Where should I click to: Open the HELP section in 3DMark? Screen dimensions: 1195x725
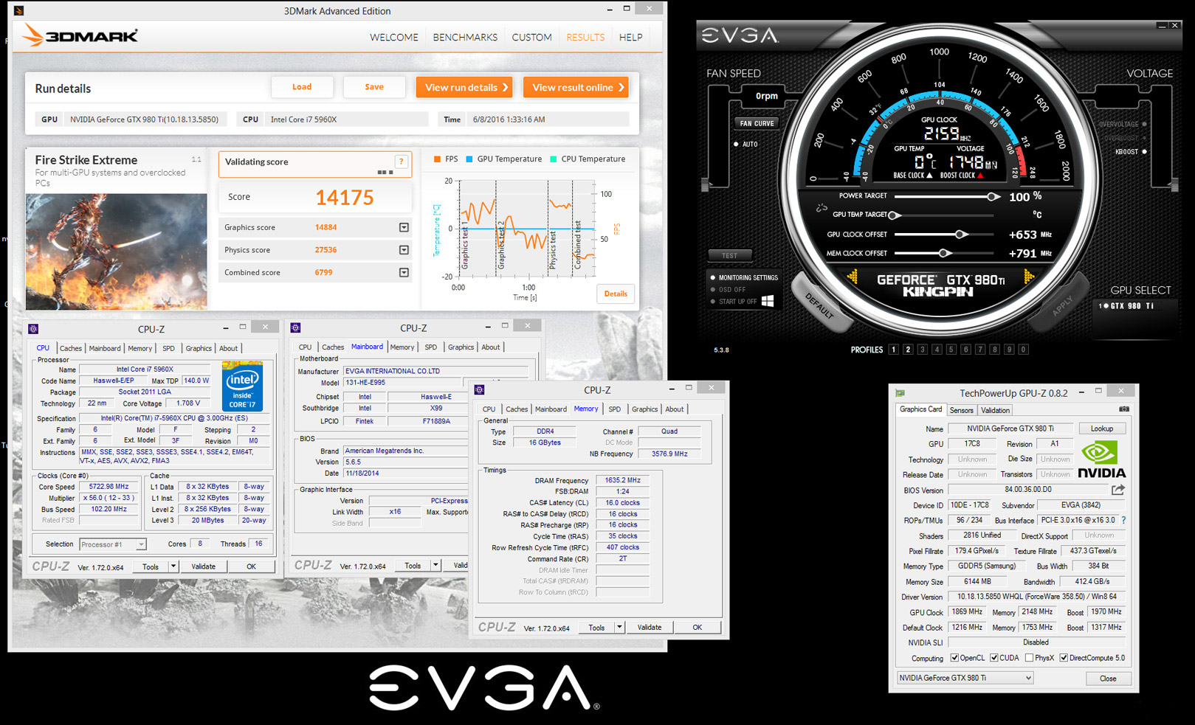coord(630,37)
